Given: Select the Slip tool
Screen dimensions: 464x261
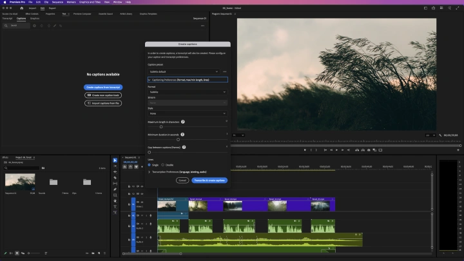Looking at the screenshot, I should (x=115, y=184).
